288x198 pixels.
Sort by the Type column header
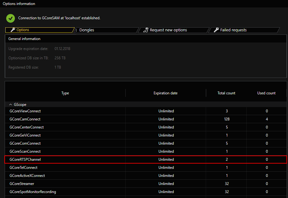coord(65,93)
